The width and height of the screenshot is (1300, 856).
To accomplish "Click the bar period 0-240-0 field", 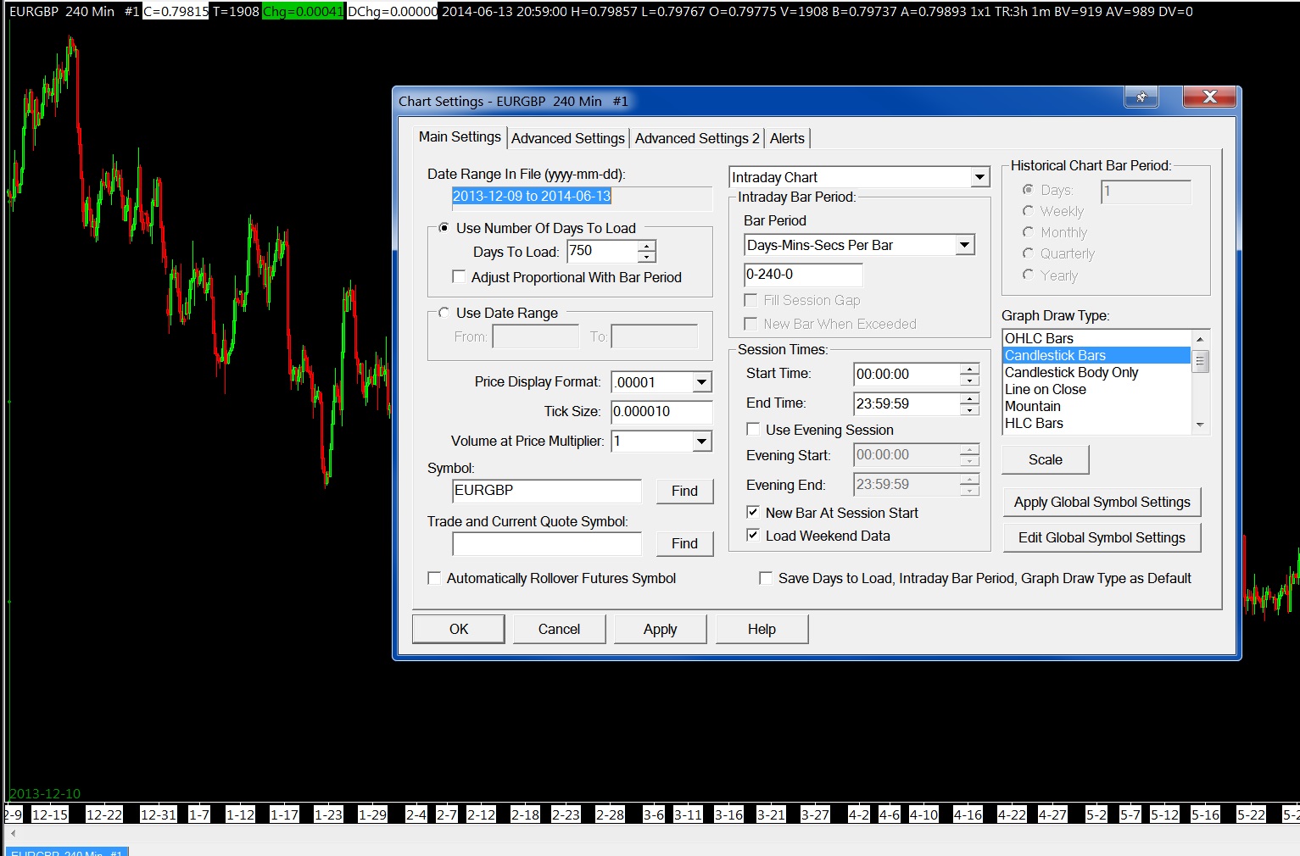I will (x=803, y=275).
